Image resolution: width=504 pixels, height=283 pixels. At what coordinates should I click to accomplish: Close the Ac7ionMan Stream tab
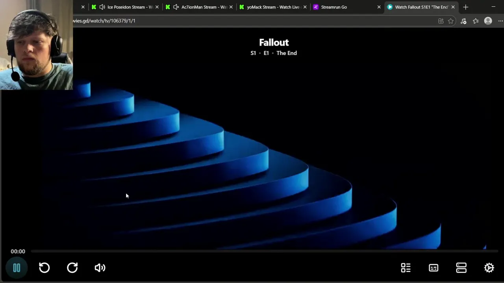coord(231,7)
